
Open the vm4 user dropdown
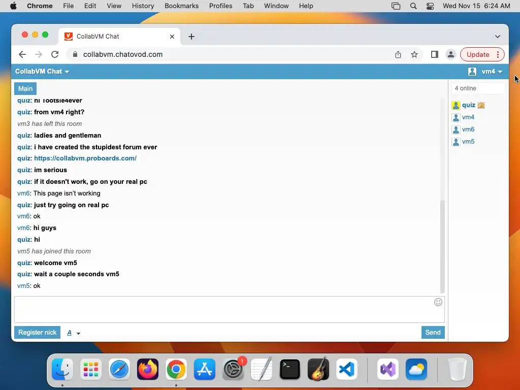pos(492,71)
